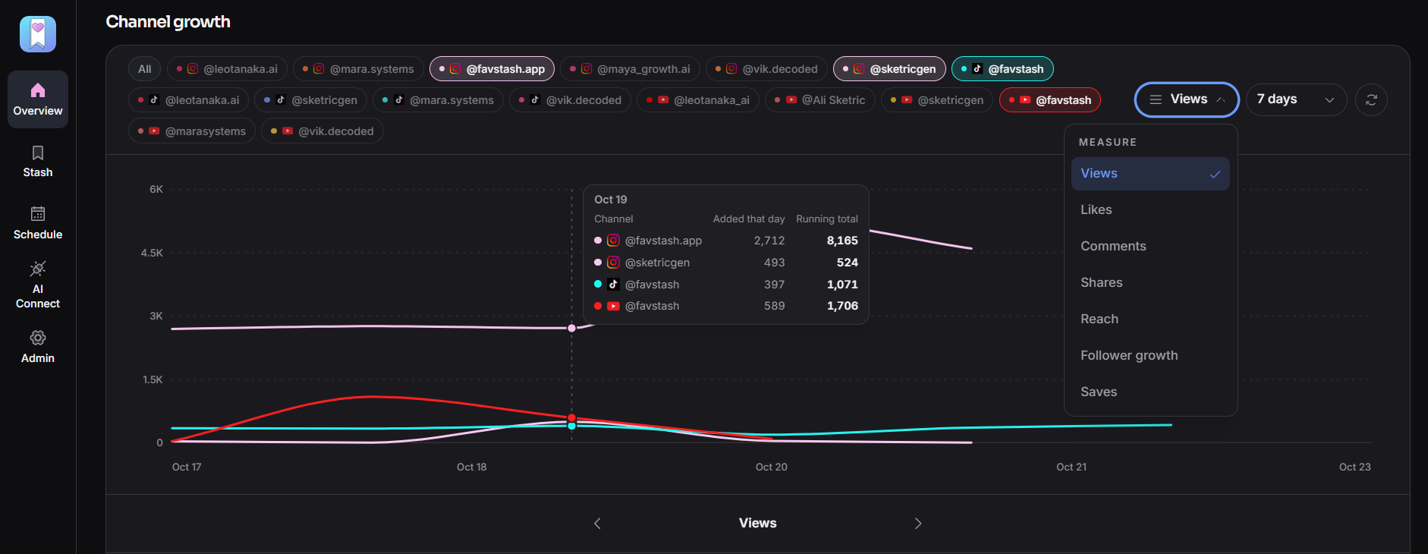Select Likes in measure menu
Viewport: 1428px width, 554px height.
tap(1150, 209)
